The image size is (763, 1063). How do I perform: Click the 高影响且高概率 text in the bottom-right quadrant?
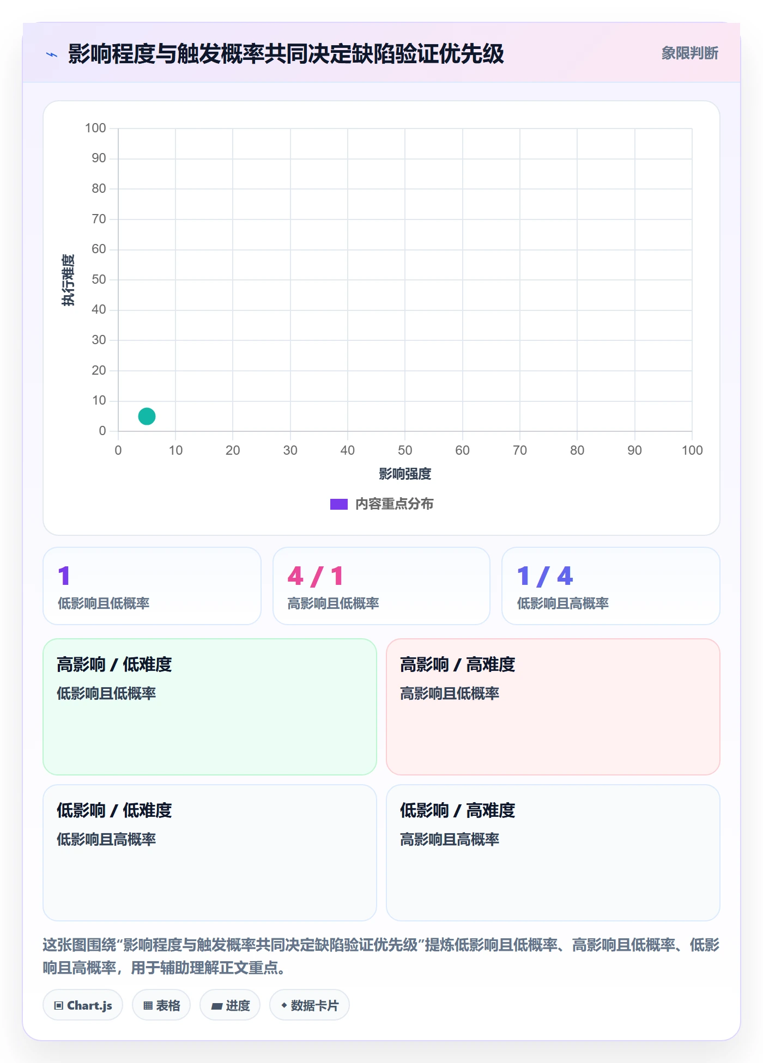click(x=450, y=839)
